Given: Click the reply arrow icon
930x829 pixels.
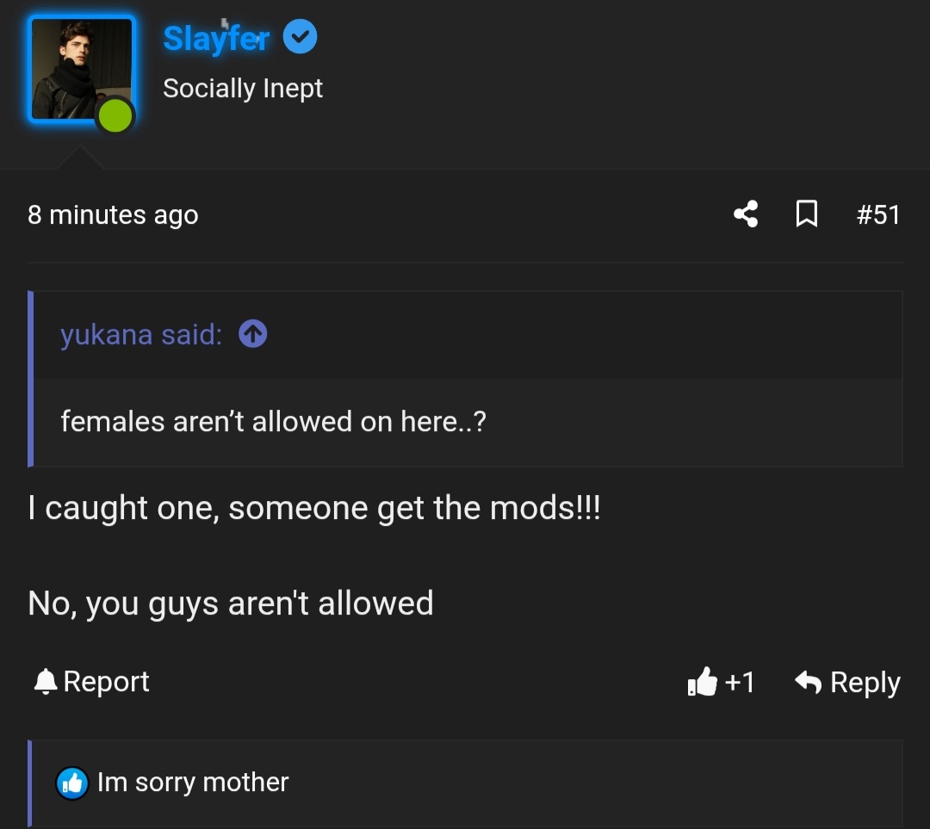Looking at the screenshot, I should click(808, 682).
